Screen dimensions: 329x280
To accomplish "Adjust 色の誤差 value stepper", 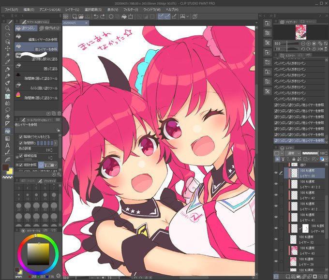I will tap(51, 150).
